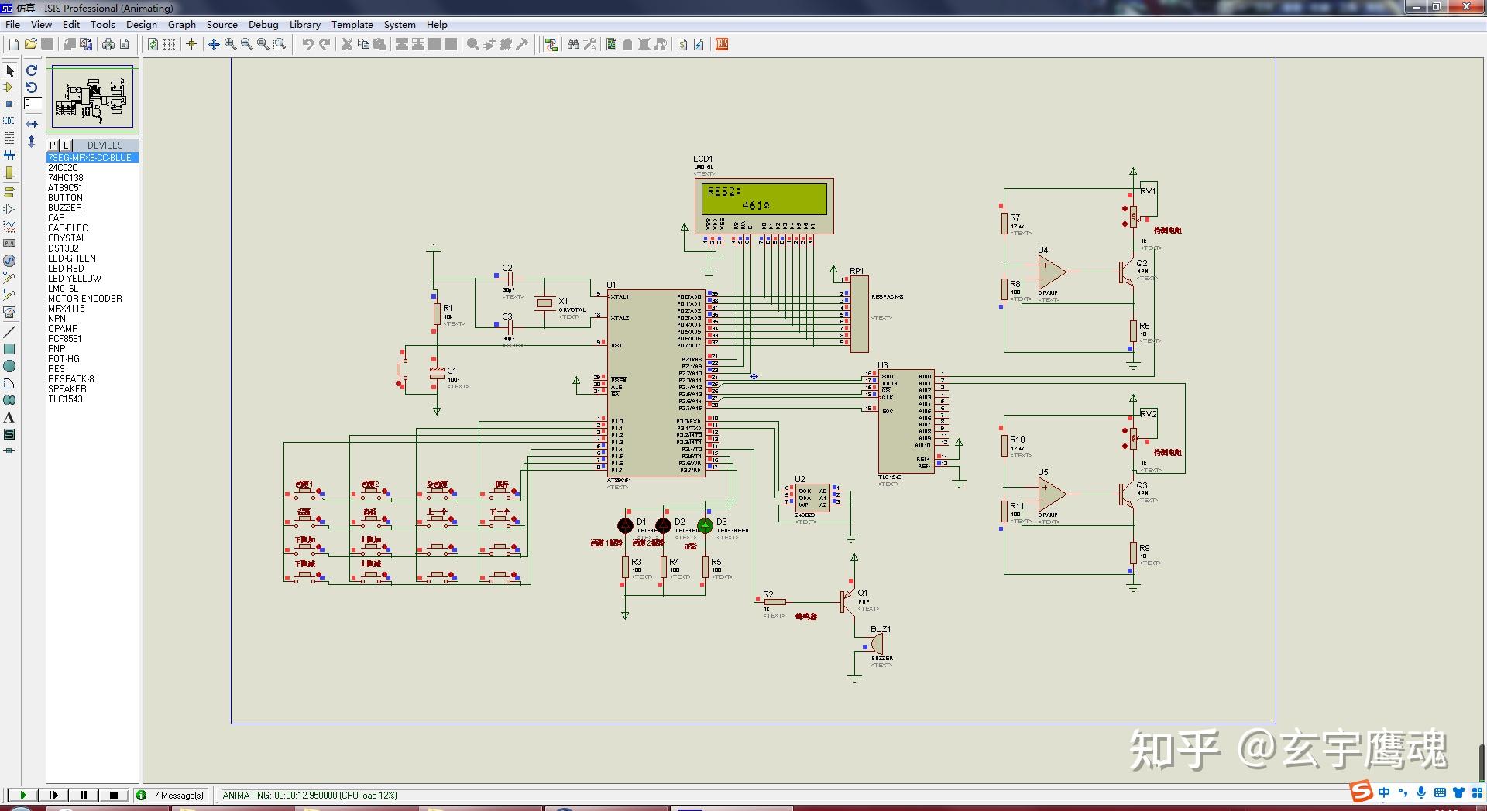View the Bill of Materials report
The width and height of the screenshot is (1487, 811).
click(x=682, y=44)
